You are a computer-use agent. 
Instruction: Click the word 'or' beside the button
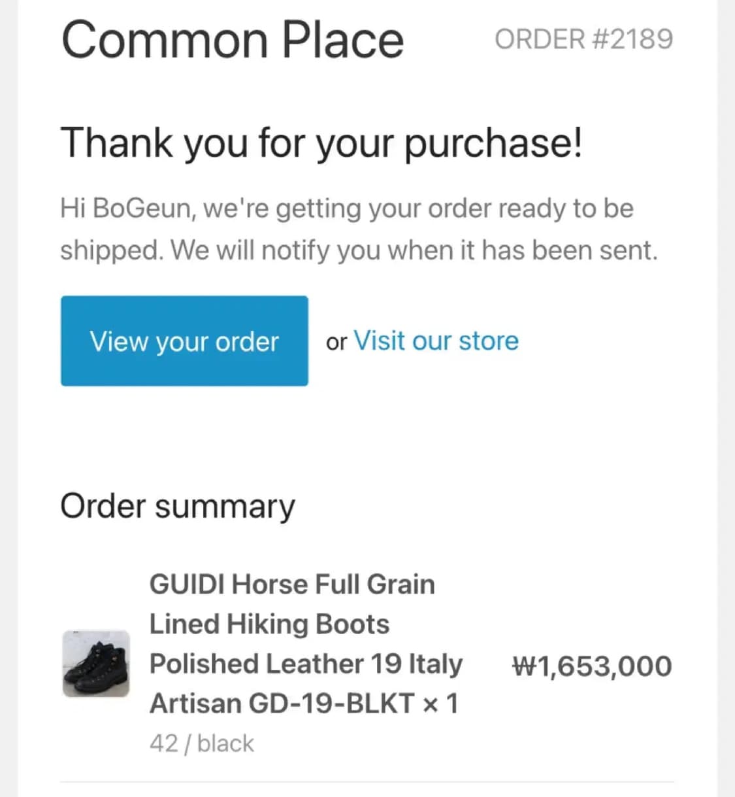[336, 342]
